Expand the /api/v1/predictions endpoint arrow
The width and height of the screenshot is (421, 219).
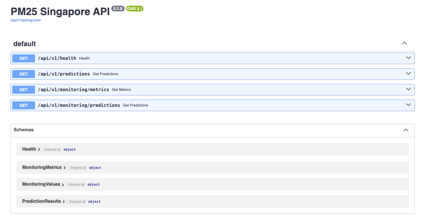[x=408, y=73]
